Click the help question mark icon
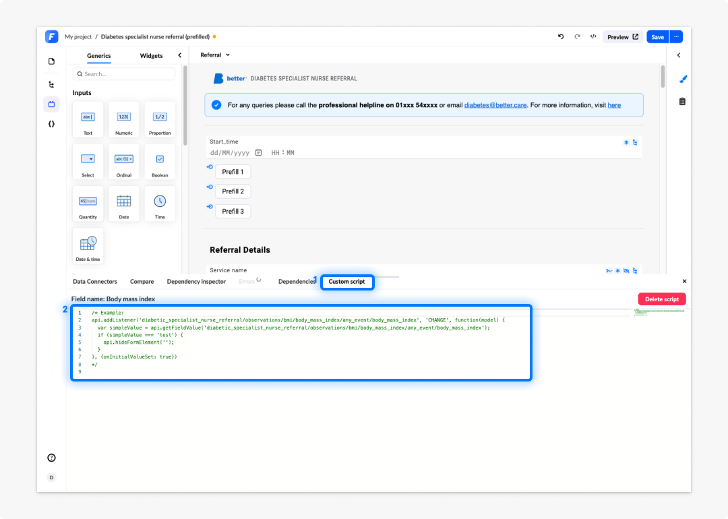Viewport: 728px width, 519px height. [51, 458]
